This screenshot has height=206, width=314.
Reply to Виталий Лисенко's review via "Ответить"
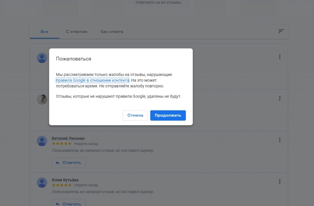pyautogui.click(x=69, y=163)
